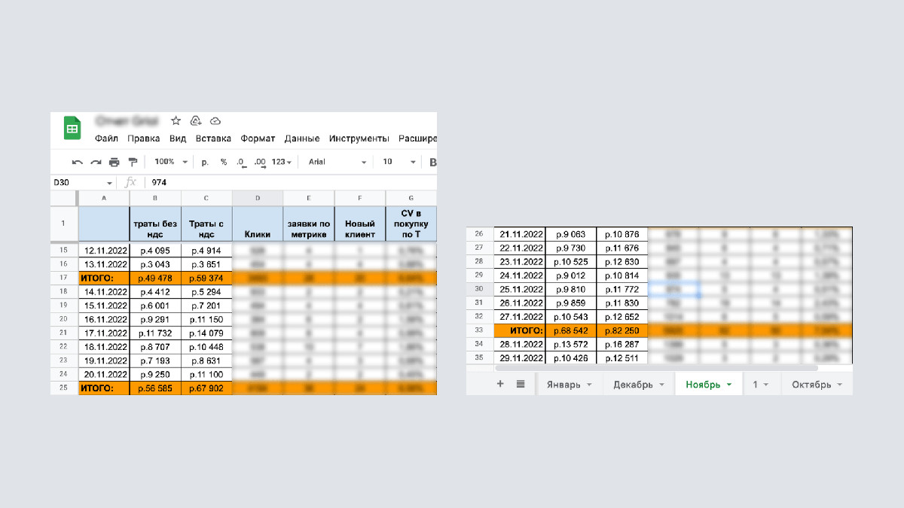Decrease decimal places button

(x=241, y=162)
